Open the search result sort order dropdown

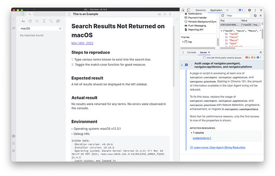click(x=51, y=21)
